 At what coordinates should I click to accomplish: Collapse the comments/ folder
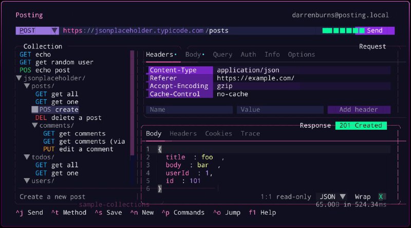35,126
